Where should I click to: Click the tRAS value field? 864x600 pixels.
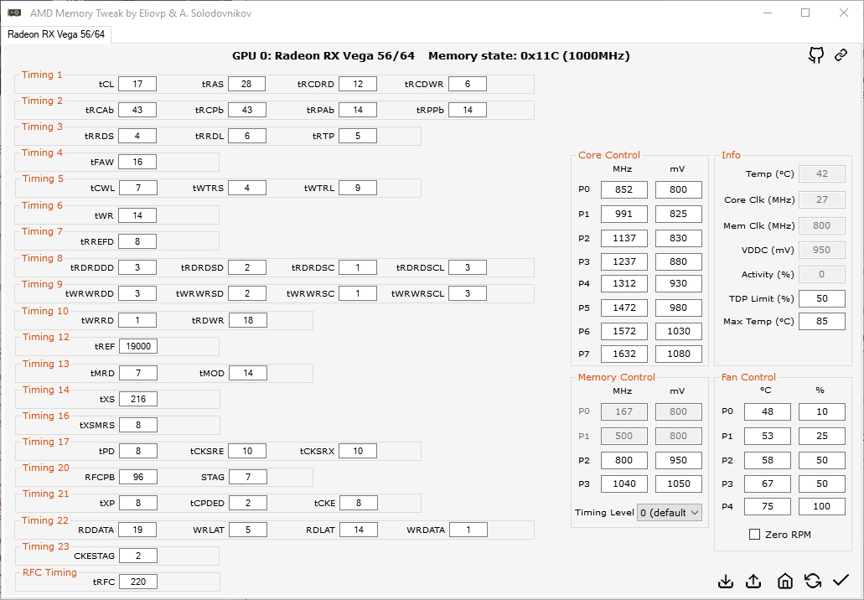[x=246, y=84]
